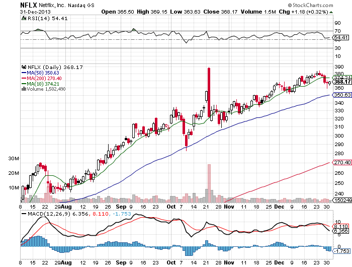The image size is (352, 267).
Task: Click the Volume 1,502,490 legend text
Action: pyautogui.click(x=46, y=89)
